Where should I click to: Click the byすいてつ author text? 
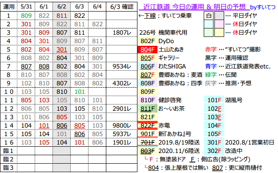coord(263,7)
